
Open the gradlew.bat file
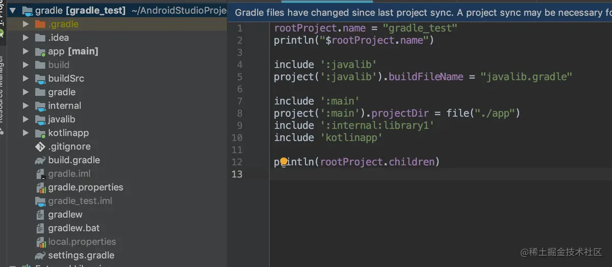(73, 228)
